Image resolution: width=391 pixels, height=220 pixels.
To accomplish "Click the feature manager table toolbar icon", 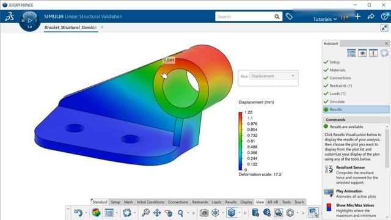I will [x=109, y=213].
